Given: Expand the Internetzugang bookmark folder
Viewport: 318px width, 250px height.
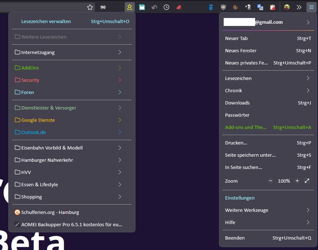Looking at the screenshot, I should point(72,52).
